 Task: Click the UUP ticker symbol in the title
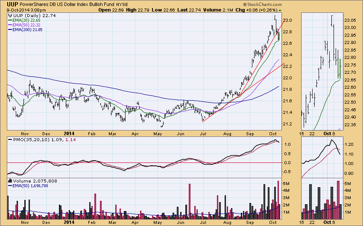(x=12, y=4)
